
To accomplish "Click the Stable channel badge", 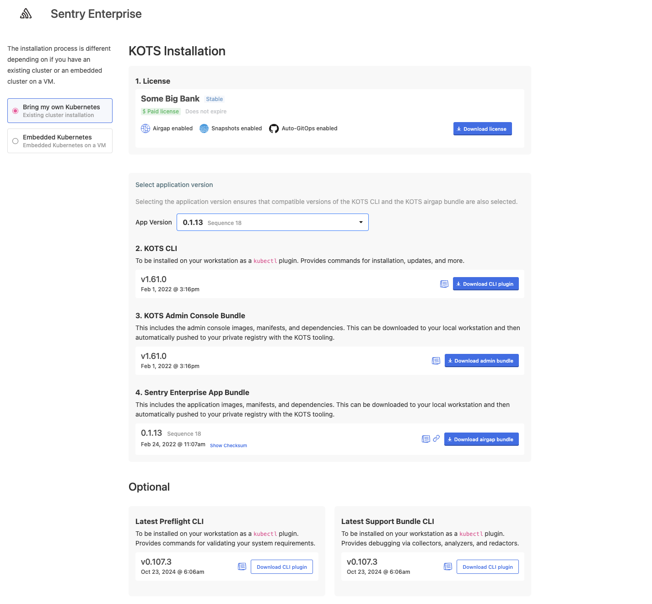I will (215, 99).
